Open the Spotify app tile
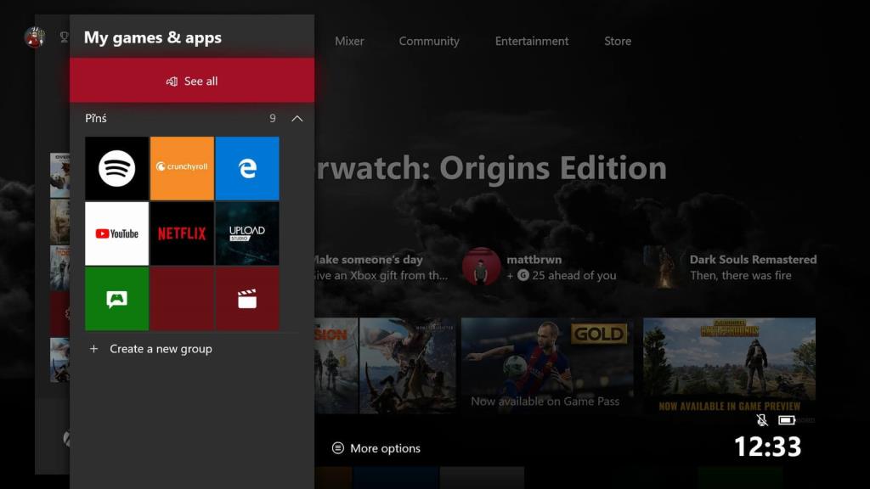Image resolution: width=870 pixels, height=489 pixels. coord(116,168)
